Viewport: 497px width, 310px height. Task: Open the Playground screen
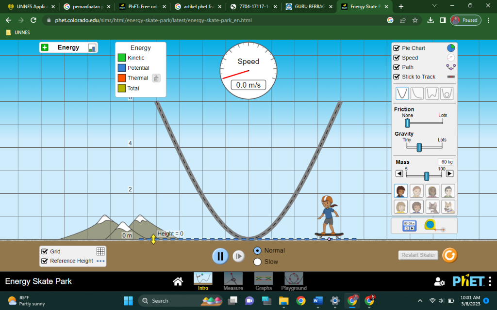pos(294,281)
